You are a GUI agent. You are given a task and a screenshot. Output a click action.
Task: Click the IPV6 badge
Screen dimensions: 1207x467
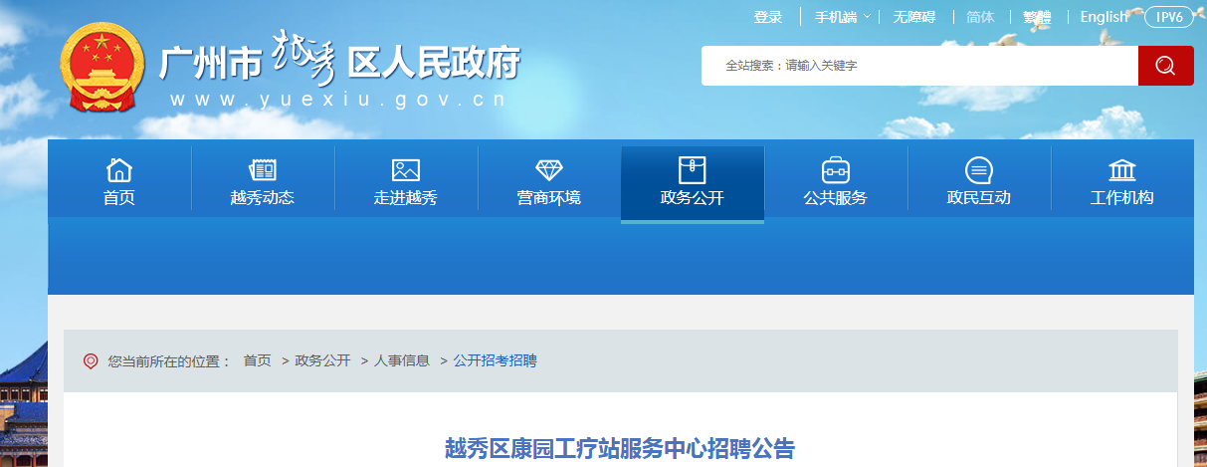pyautogui.click(x=1169, y=17)
